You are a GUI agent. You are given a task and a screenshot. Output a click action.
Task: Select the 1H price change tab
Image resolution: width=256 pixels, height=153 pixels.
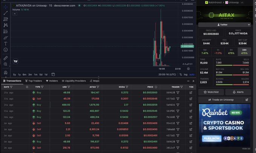click(x=218, y=52)
